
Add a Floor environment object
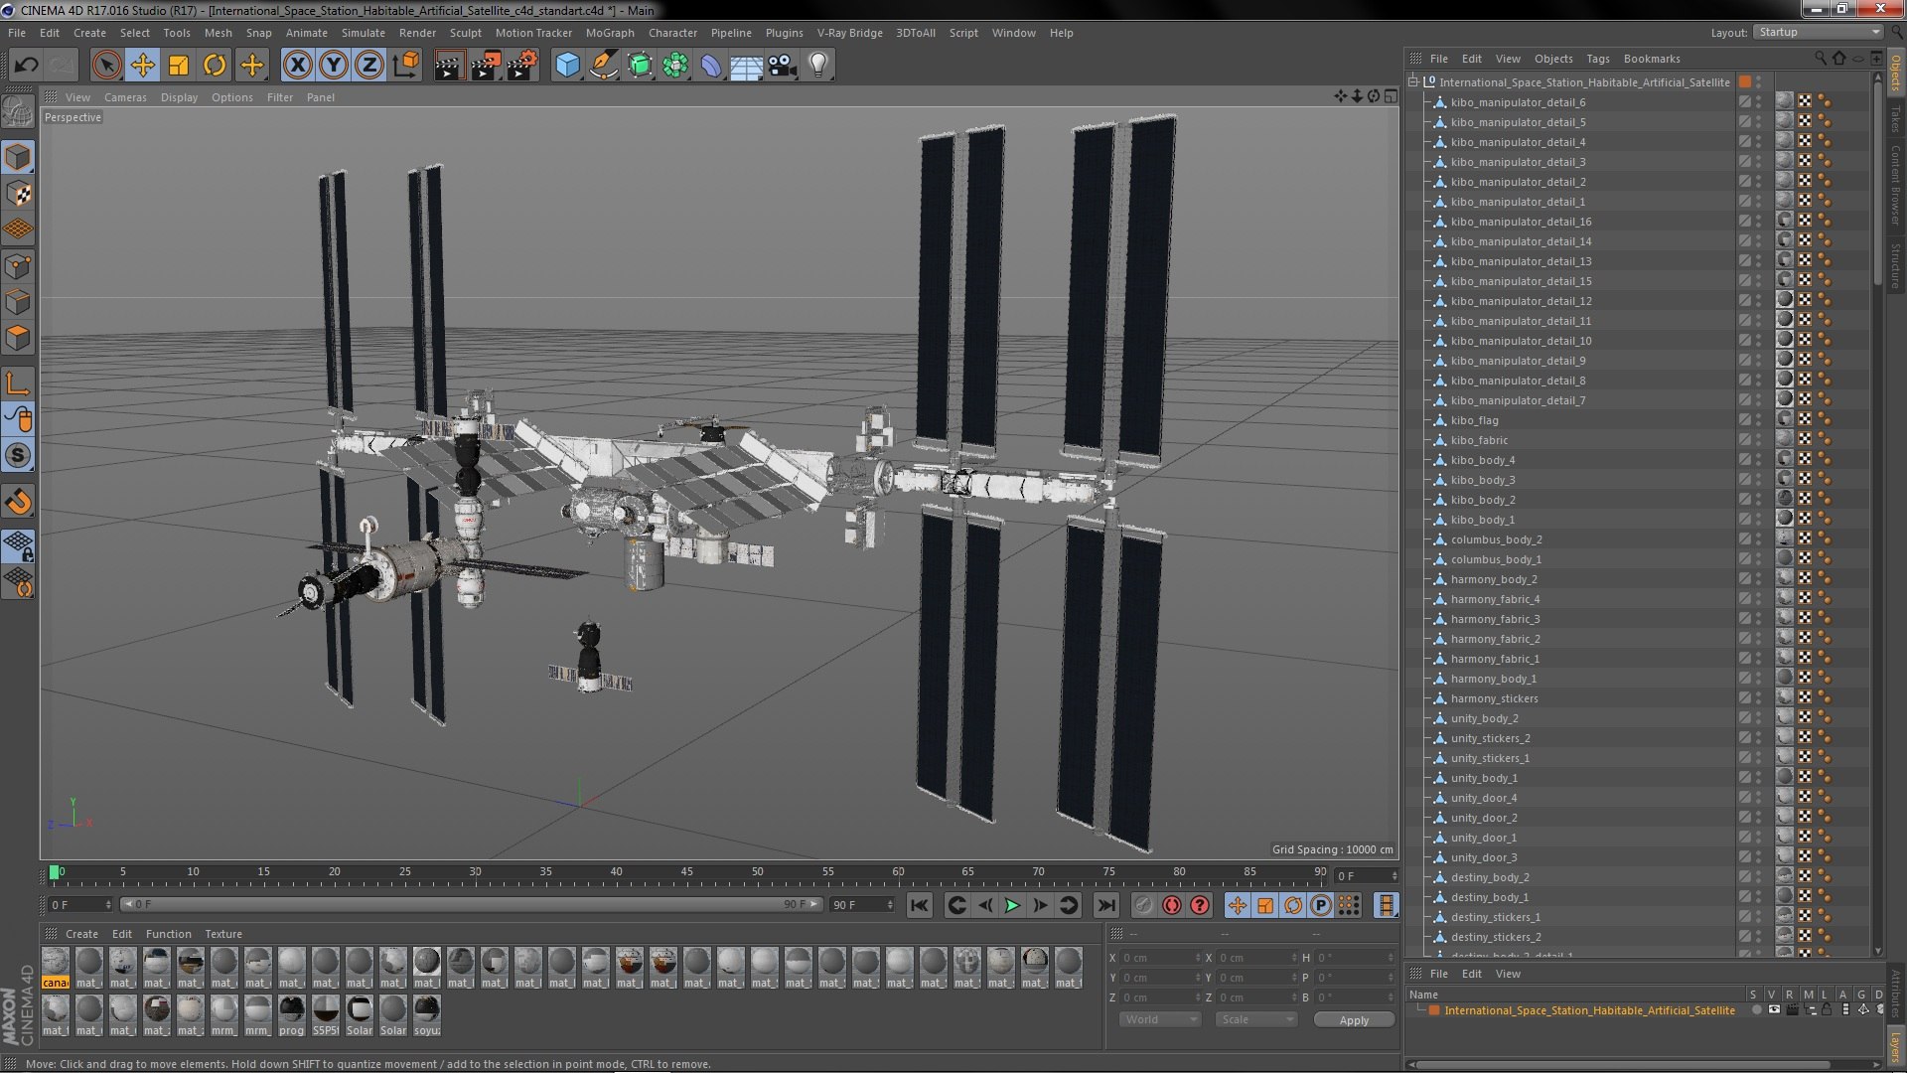coord(746,66)
